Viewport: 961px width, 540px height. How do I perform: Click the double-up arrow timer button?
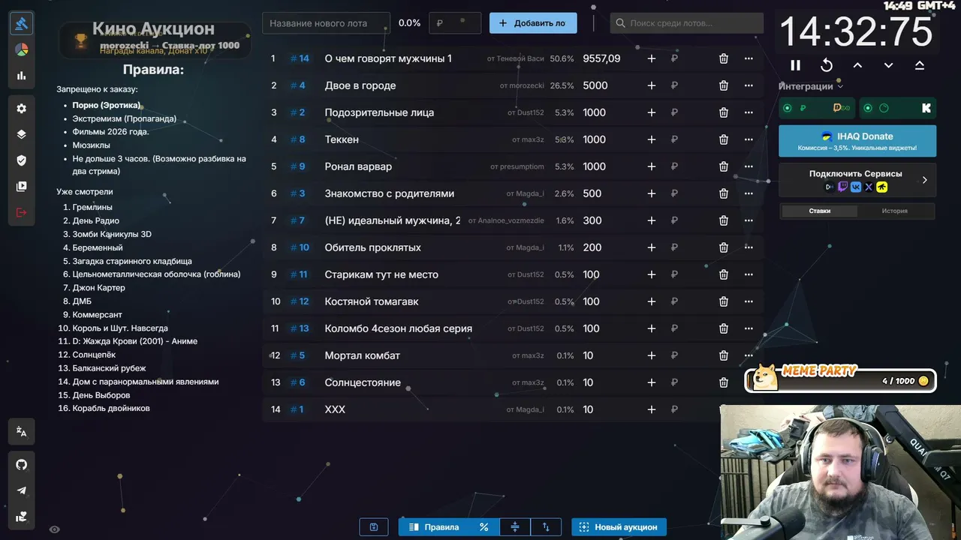(x=919, y=65)
